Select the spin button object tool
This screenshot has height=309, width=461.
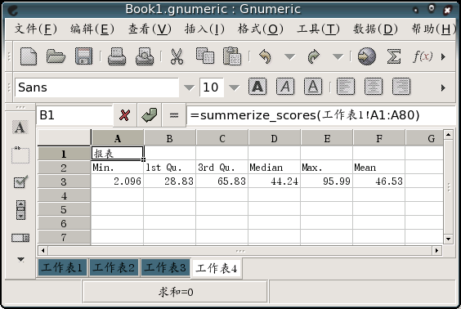20,210
